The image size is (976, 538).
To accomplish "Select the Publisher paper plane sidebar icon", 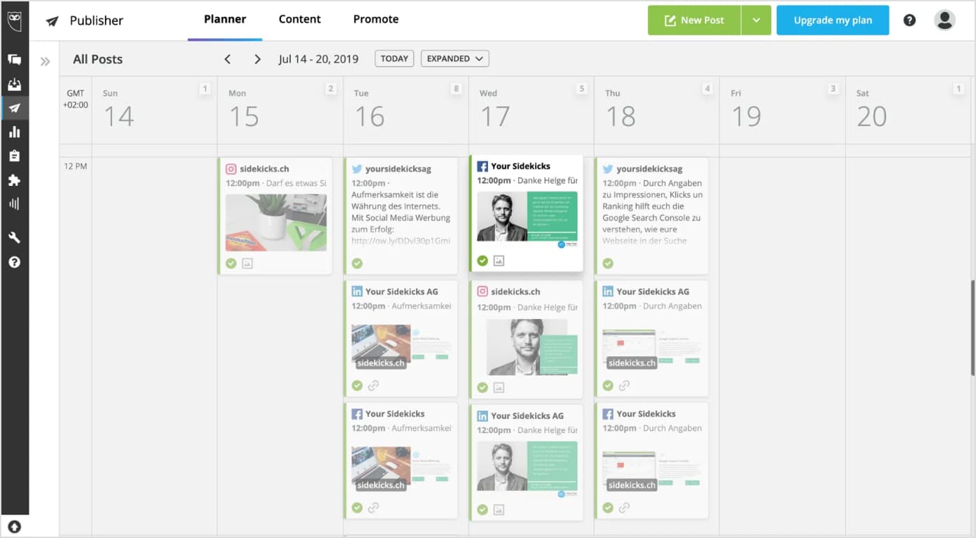I will 14,108.
